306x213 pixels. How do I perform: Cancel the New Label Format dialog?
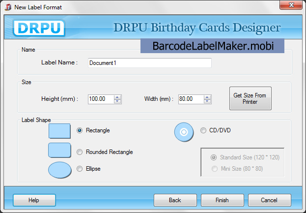pyautogui.click(x=270, y=200)
